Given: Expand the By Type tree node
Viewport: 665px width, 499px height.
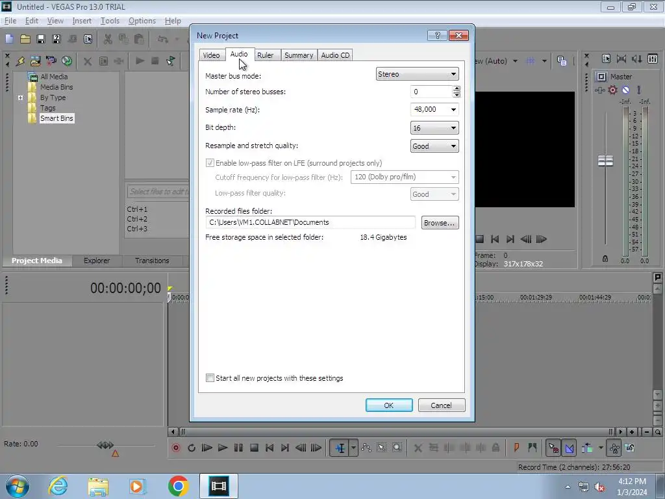Looking at the screenshot, I should 20,97.
